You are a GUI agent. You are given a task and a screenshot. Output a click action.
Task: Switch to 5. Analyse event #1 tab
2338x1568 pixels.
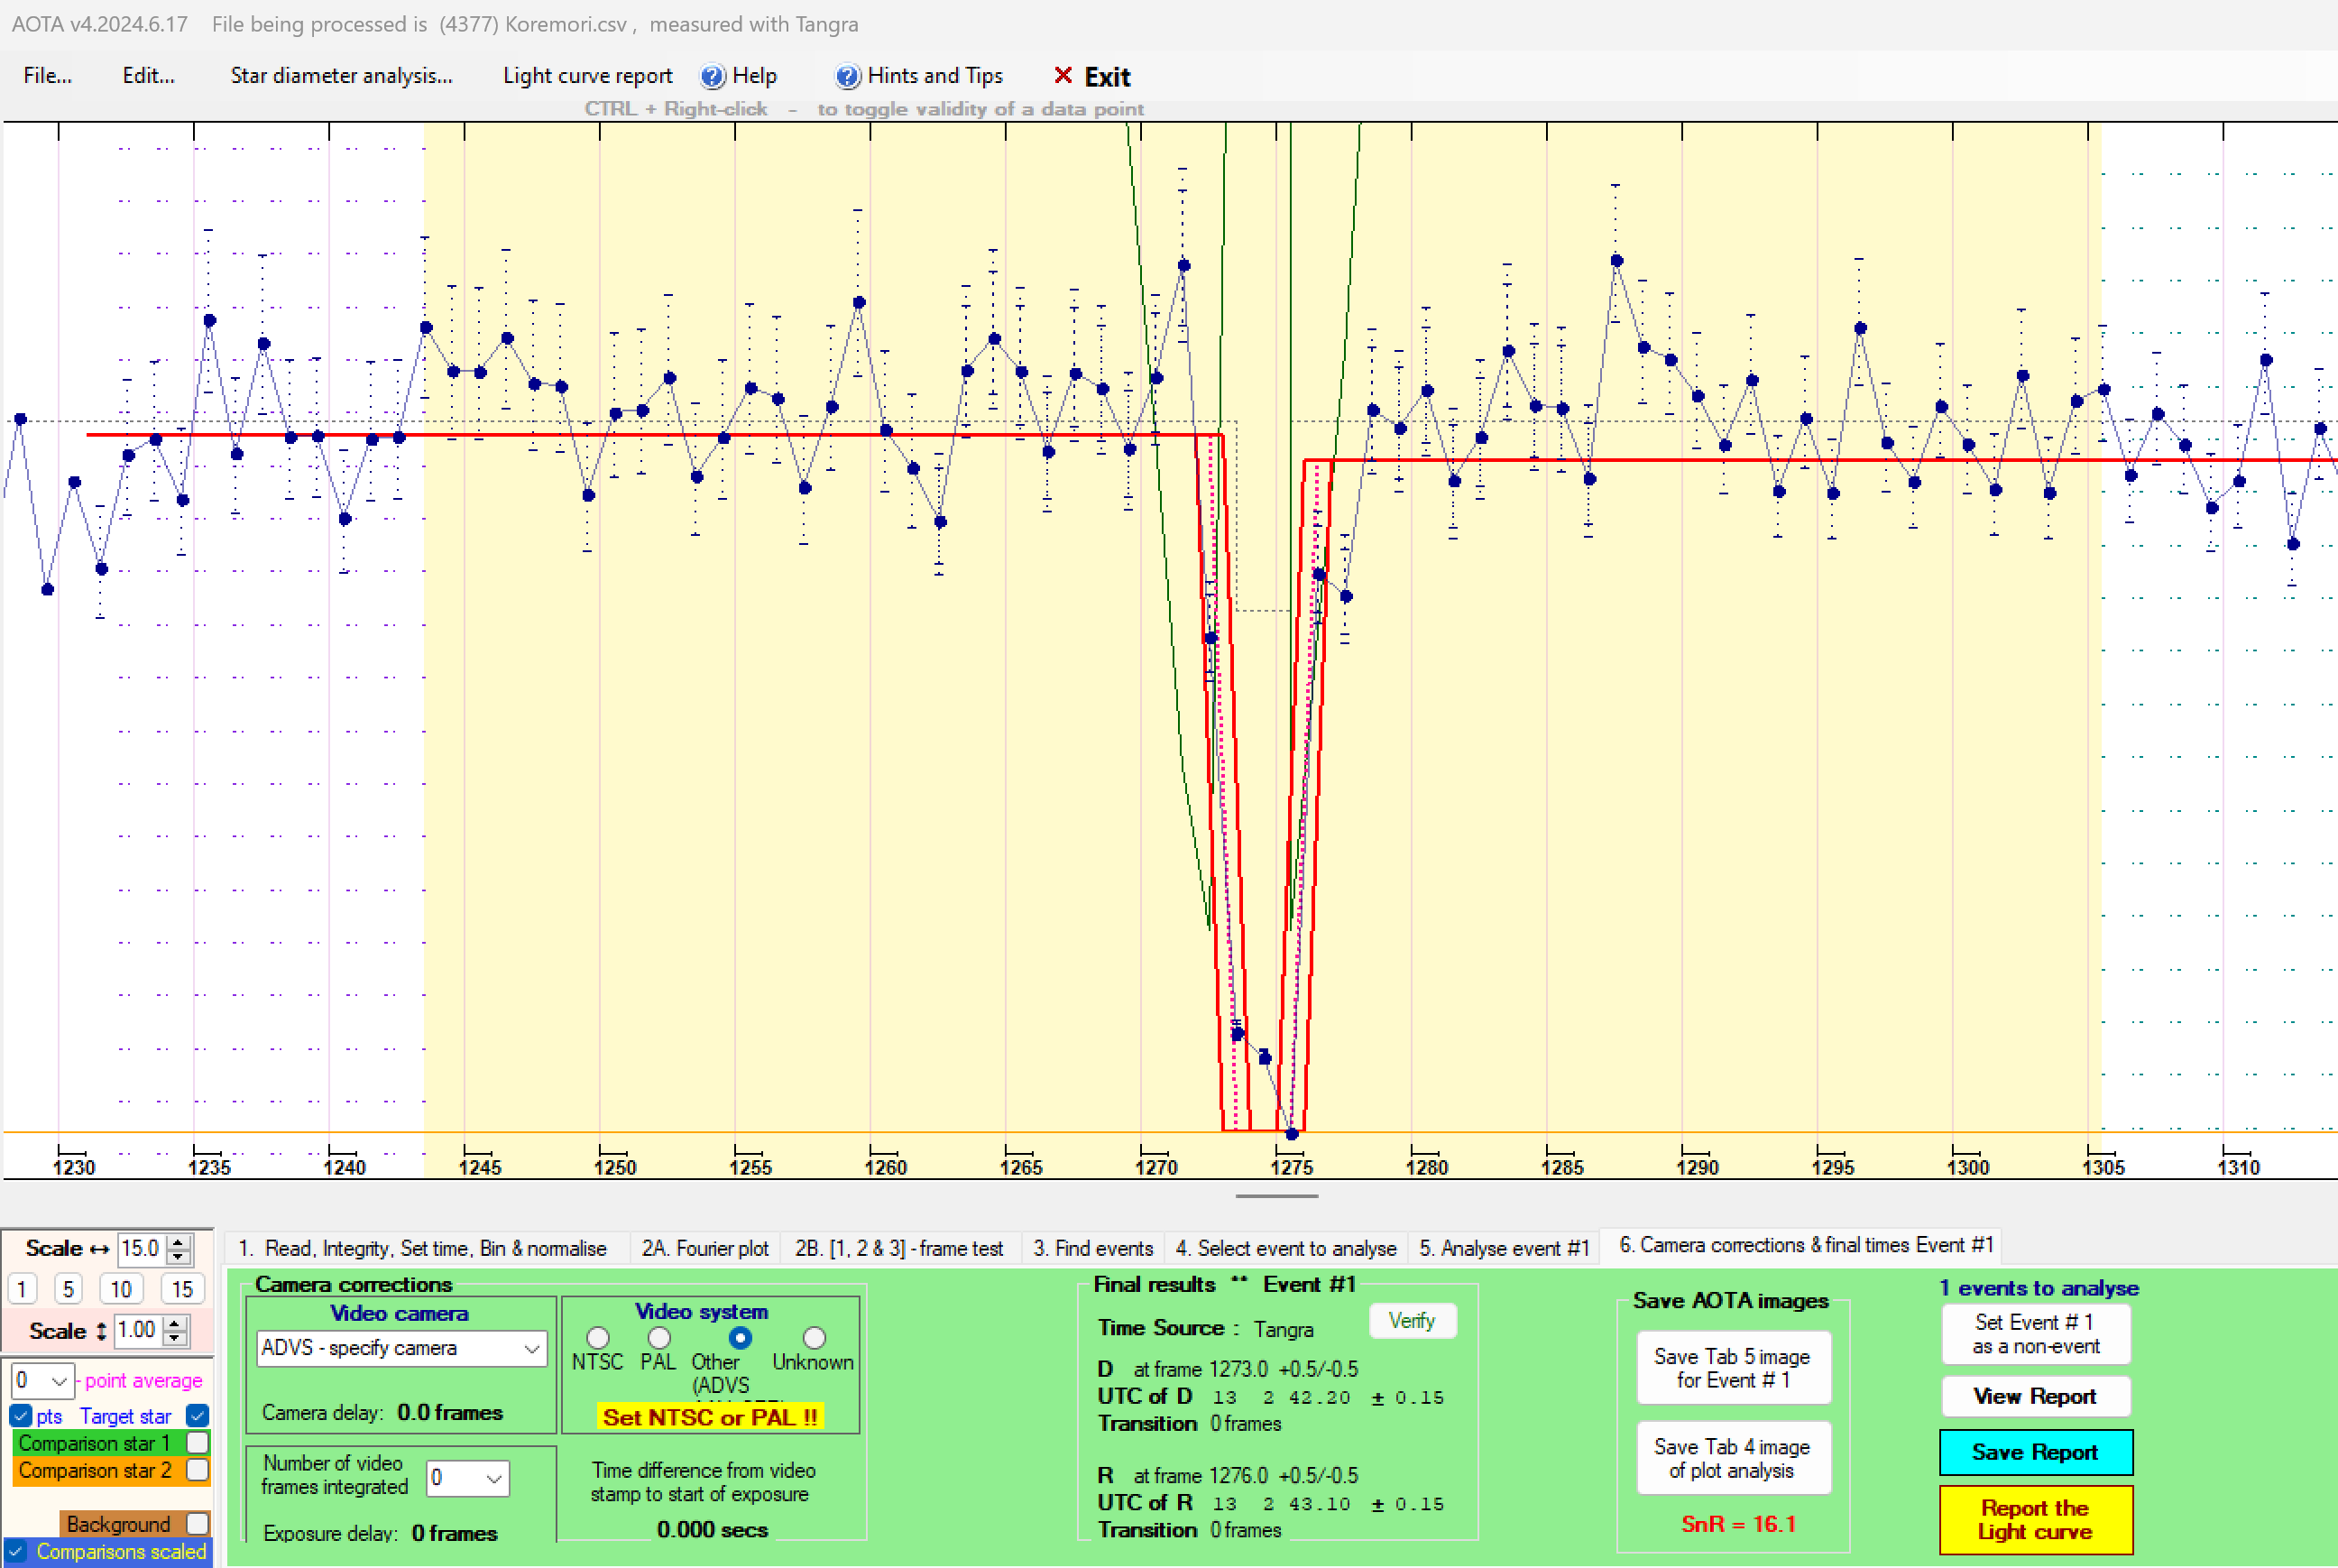click(1504, 1248)
